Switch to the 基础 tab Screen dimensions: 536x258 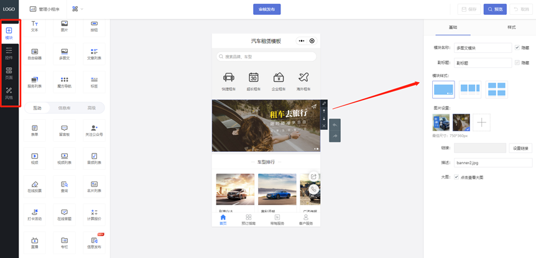453,27
